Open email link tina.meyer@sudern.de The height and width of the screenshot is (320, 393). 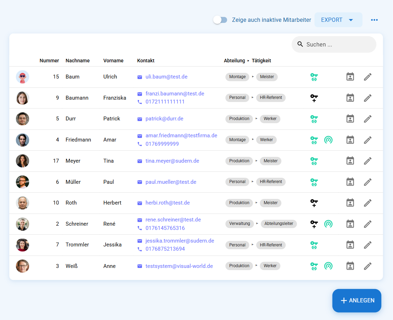tap(172, 161)
